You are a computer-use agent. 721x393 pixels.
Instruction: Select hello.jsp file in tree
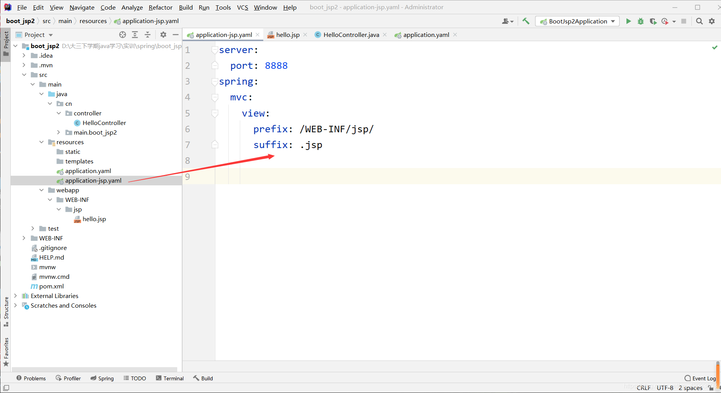94,219
